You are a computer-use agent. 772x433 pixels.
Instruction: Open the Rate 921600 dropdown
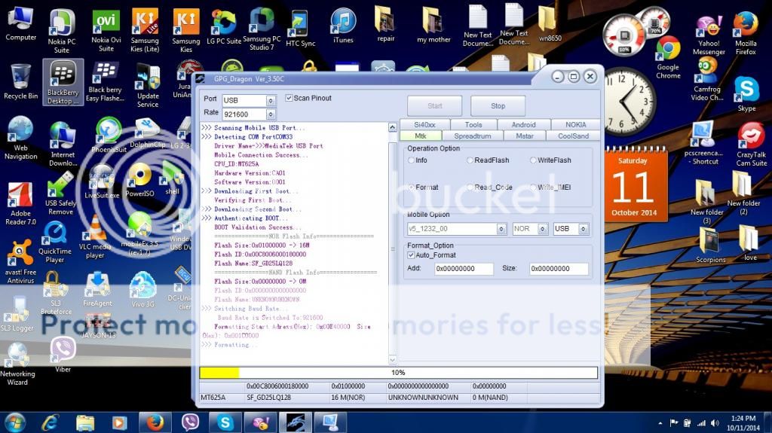pos(271,114)
